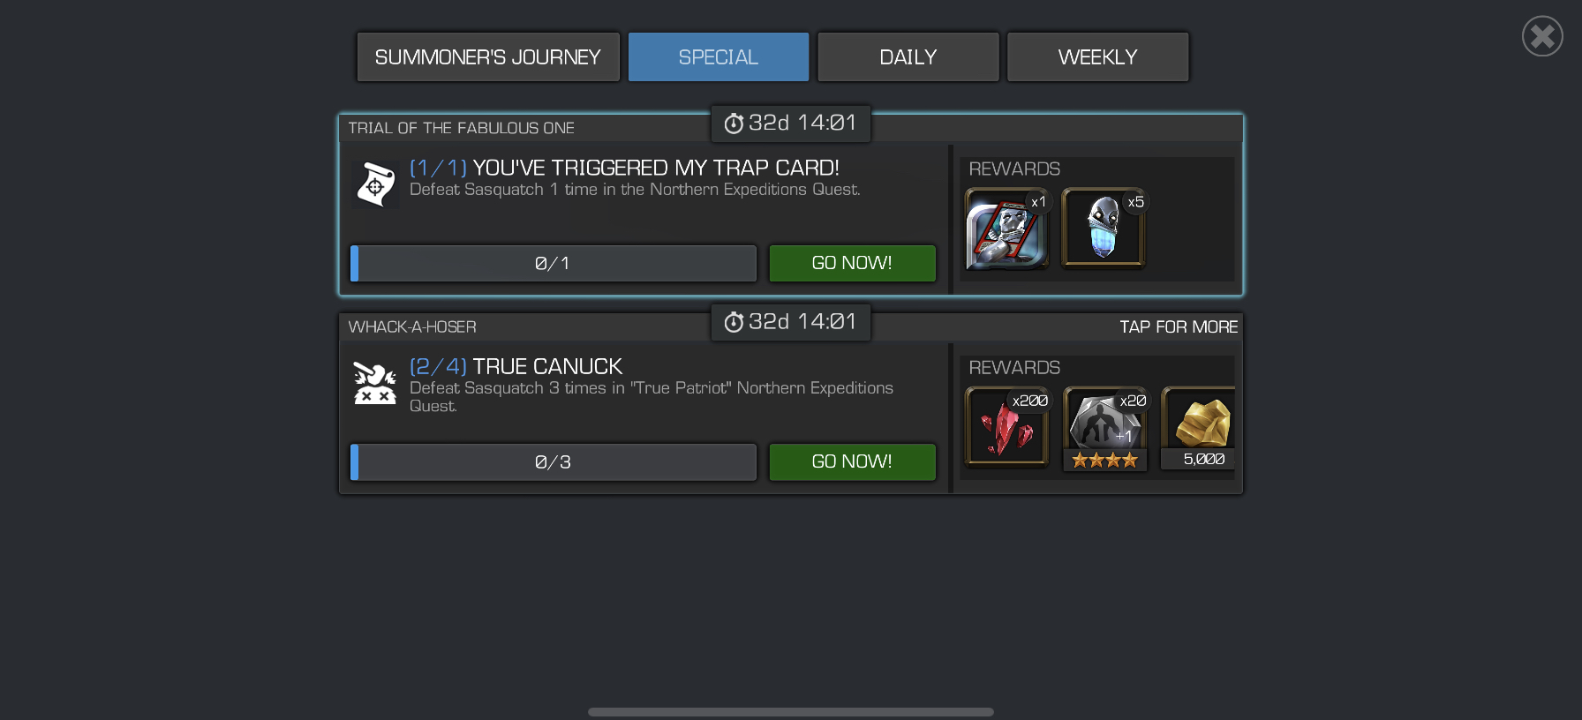This screenshot has width=1582, height=720.
Task: Open the Summoner's Journey tab
Action: click(x=488, y=57)
